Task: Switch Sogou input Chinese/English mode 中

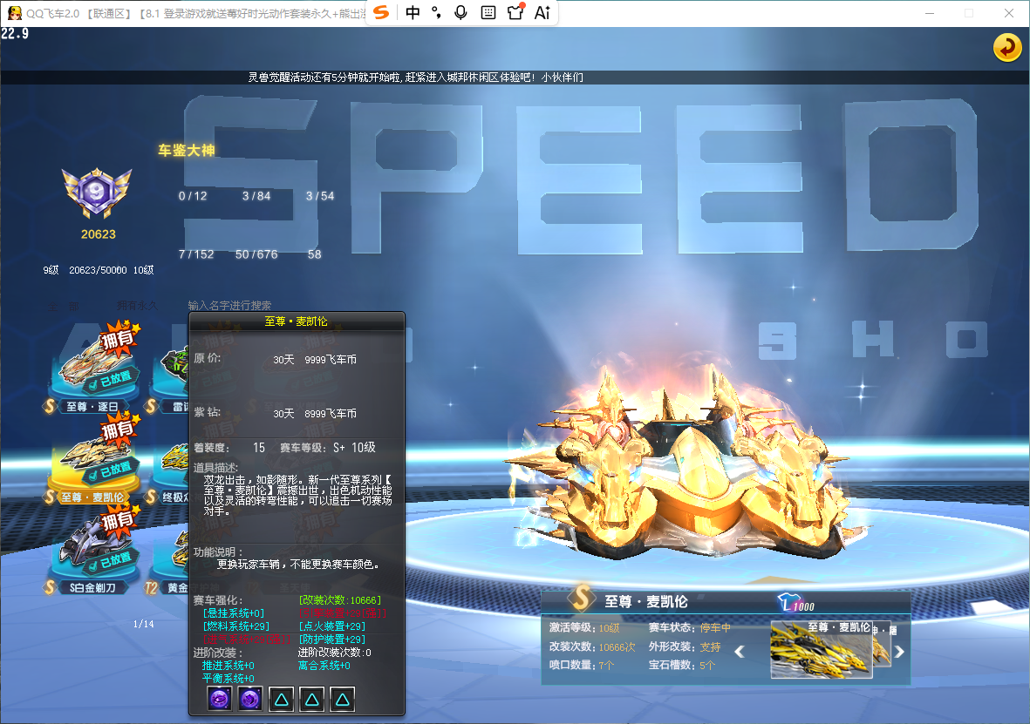Action: pyautogui.click(x=413, y=12)
